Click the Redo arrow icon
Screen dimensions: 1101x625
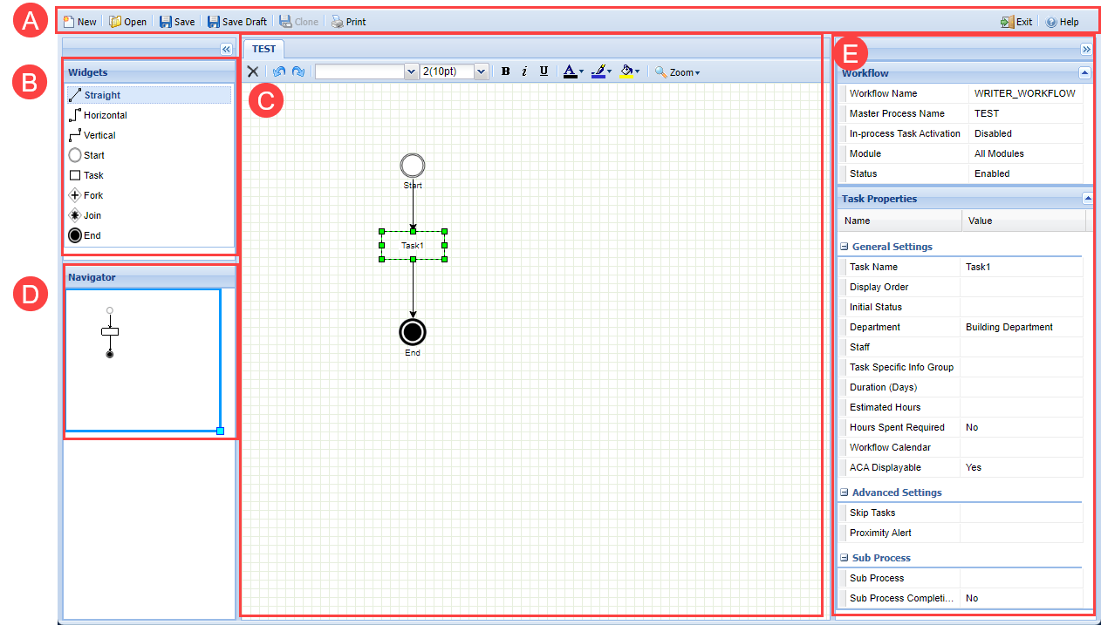[x=298, y=71]
